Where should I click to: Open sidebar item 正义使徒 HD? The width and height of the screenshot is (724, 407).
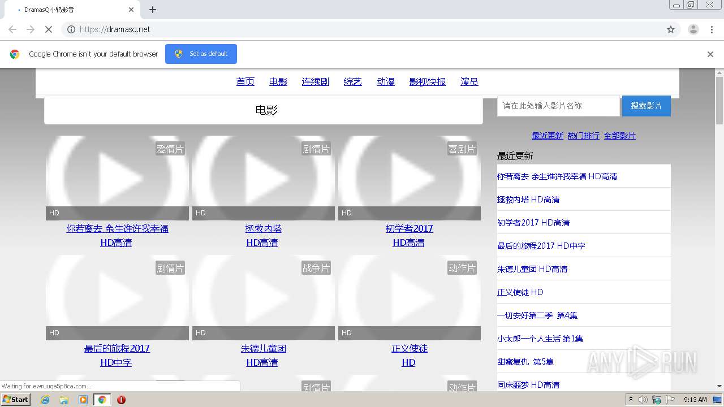(x=520, y=292)
